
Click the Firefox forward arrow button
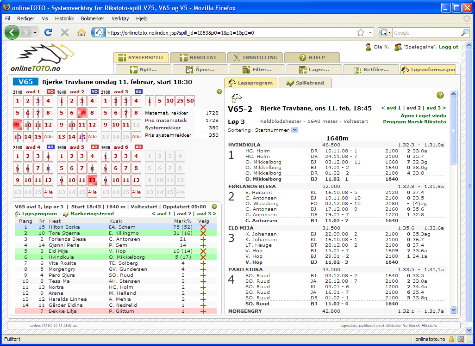tap(26, 33)
